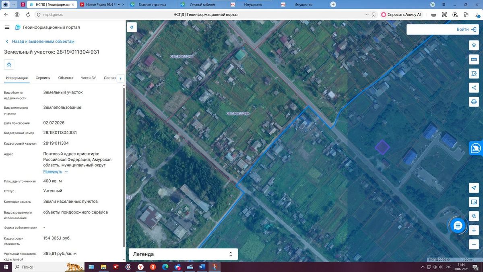
Task: Switch to the Информация tab
Action: (17, 78)
